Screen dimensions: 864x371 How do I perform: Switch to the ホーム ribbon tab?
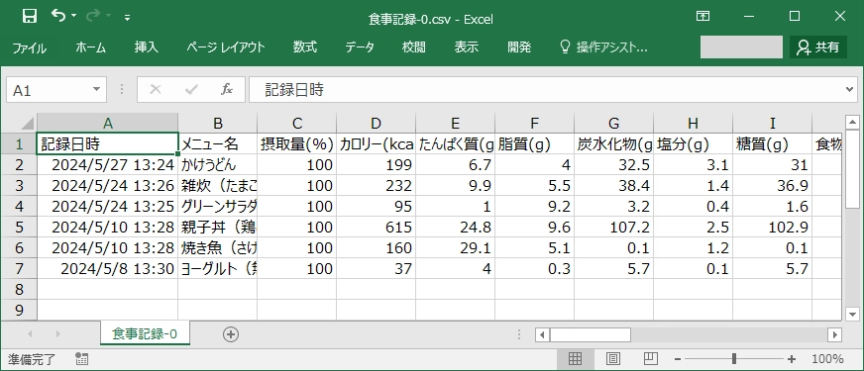(91, 47)
